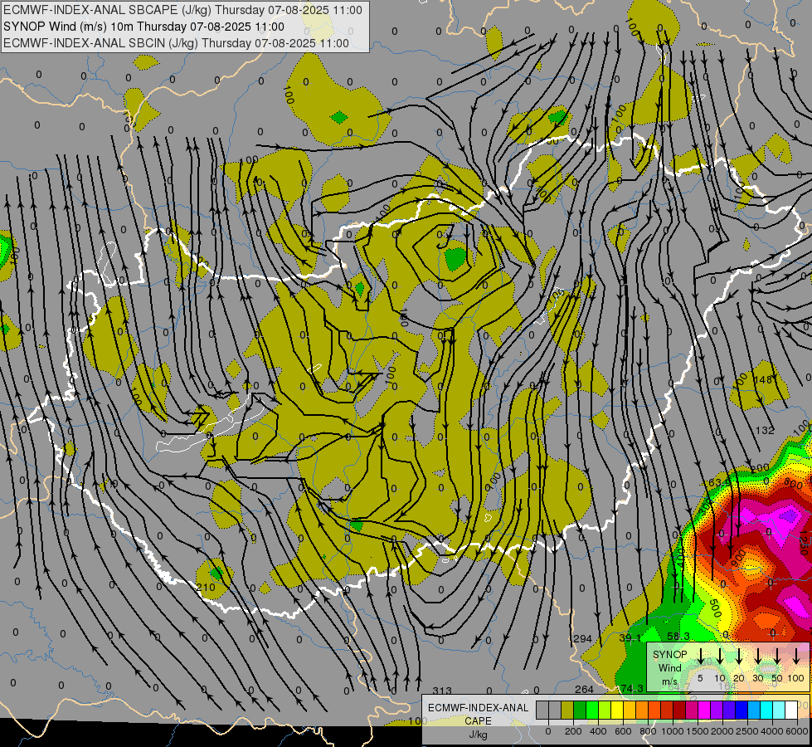Select the dark red swatch above 1000
The width and height of the screenshot is (812, 747).
coord(679,710)
